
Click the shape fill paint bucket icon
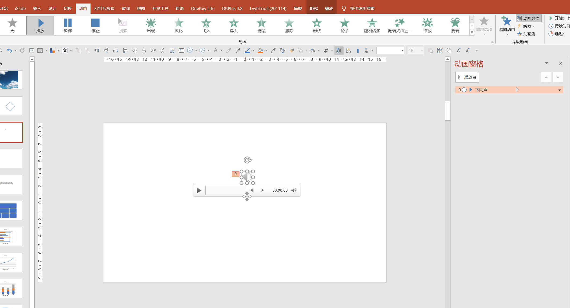point(260,51)
